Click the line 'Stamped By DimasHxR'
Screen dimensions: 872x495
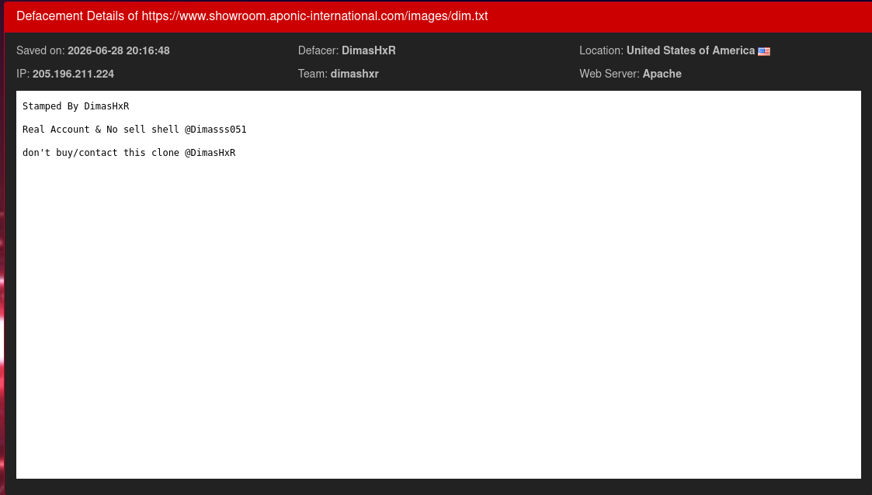coord(75,106)
